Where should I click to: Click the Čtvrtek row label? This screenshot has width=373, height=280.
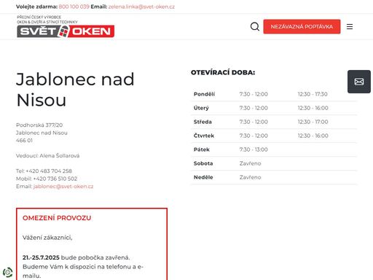point(204,136)
